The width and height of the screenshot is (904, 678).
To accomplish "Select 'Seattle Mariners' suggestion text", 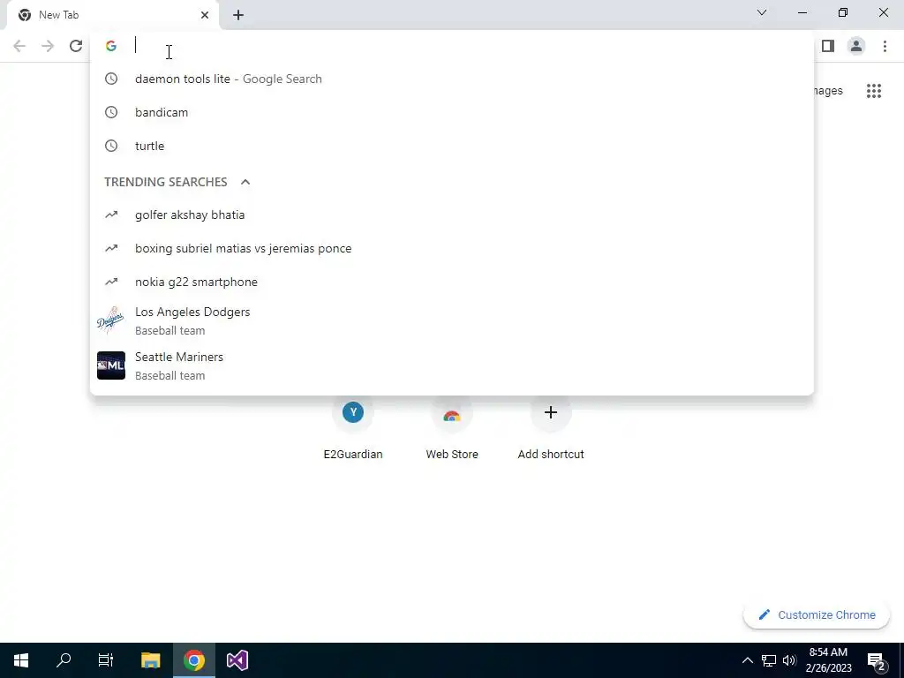I will (179, 357).
